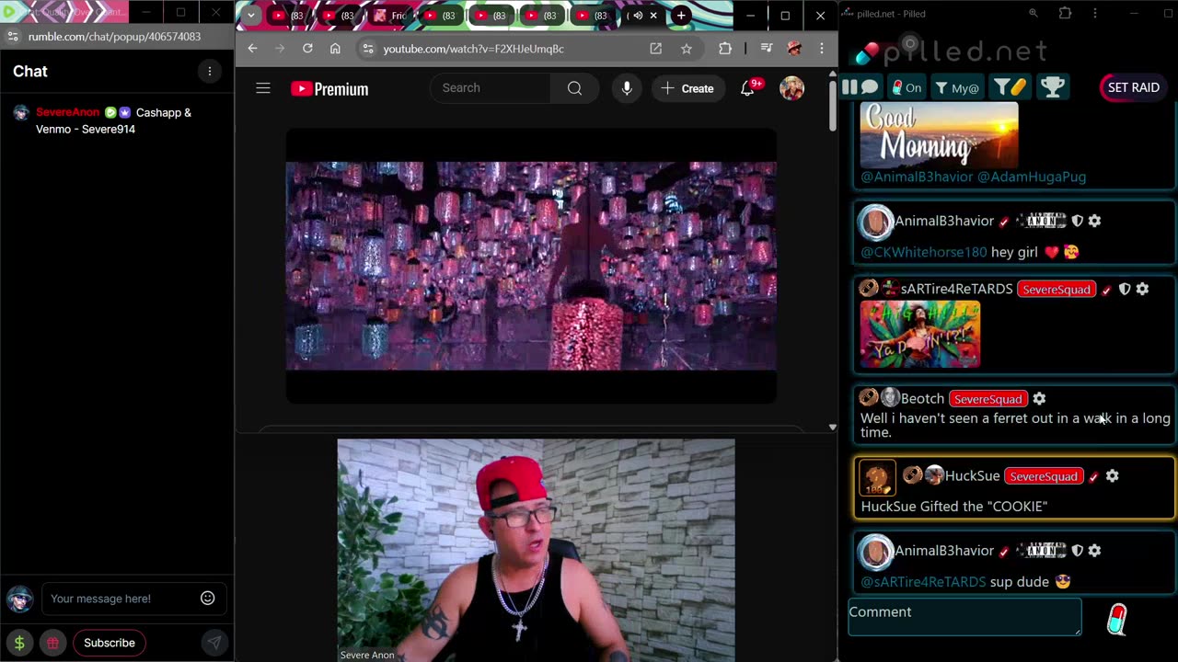Click the @AnimalB3havior mention under Good Morning image
1178x662 pixels.
[916, 177]
